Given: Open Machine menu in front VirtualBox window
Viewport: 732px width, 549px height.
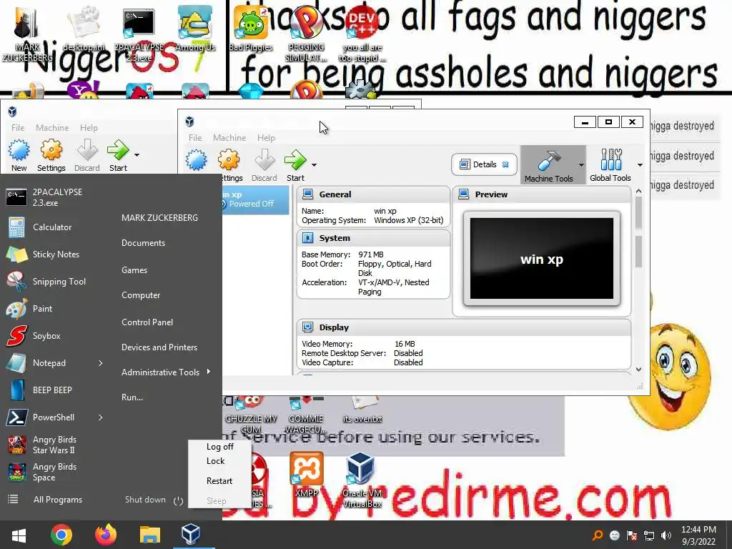Looking at the screenshot, I should click(229, 138).
